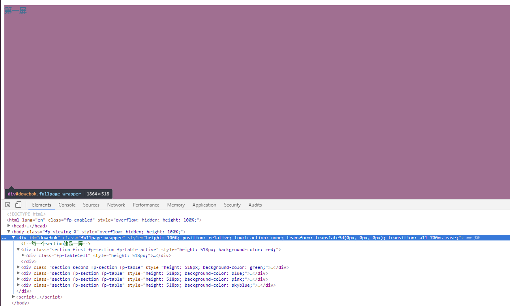Activate the inspect element picker icon
This screenshot has width=510, height=306.
[7, 205]
